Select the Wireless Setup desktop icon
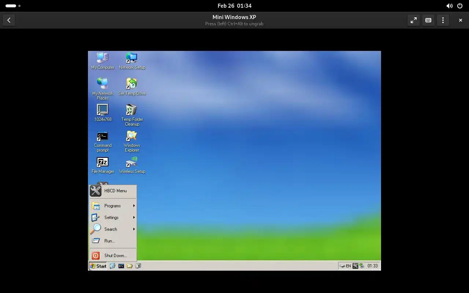The image size is (469, 293). (x=132, y=165)
